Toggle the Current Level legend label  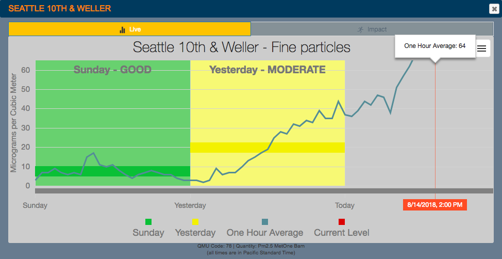pos(342,233)
